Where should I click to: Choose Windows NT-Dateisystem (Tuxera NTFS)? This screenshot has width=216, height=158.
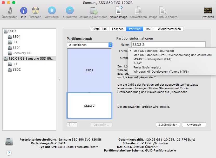click(172, 72)
